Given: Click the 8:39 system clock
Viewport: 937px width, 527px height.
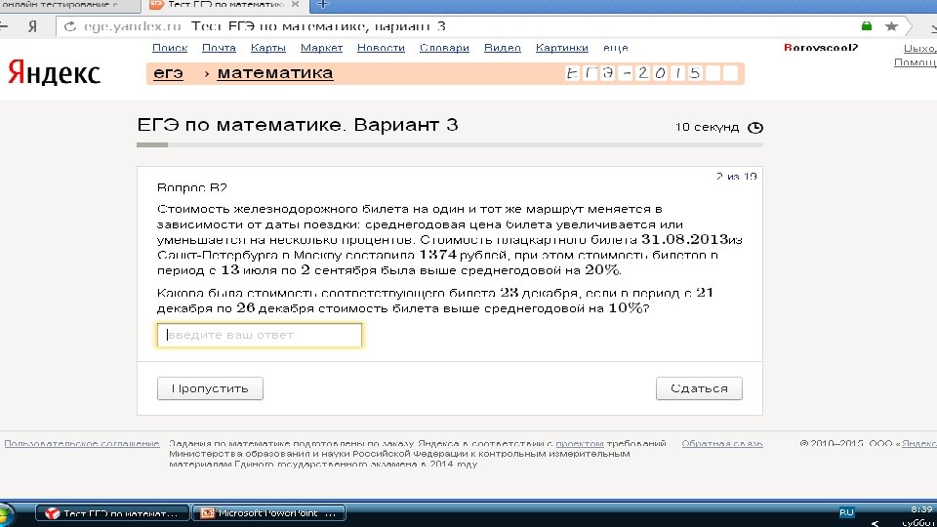Looking at the screenshot, I should coord(921,509).
